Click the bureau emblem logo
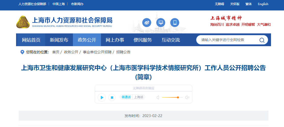This screenshot has height=127, width=284. pyautogui.click(x=23, y=22)
